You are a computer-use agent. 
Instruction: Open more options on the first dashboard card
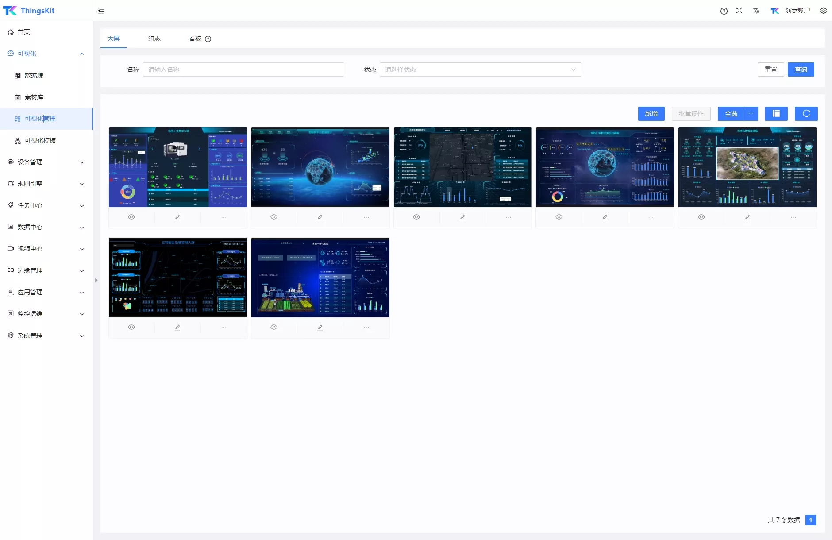pyautogui.click(x=224, y=217)
